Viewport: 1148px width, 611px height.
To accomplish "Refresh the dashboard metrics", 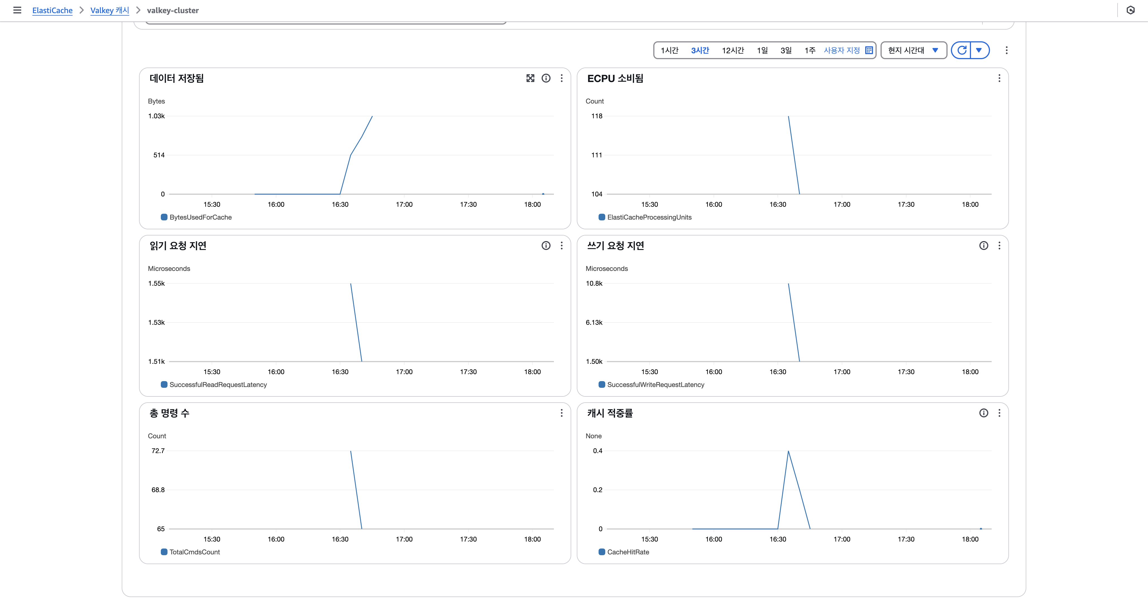I will tap(962, 50).
